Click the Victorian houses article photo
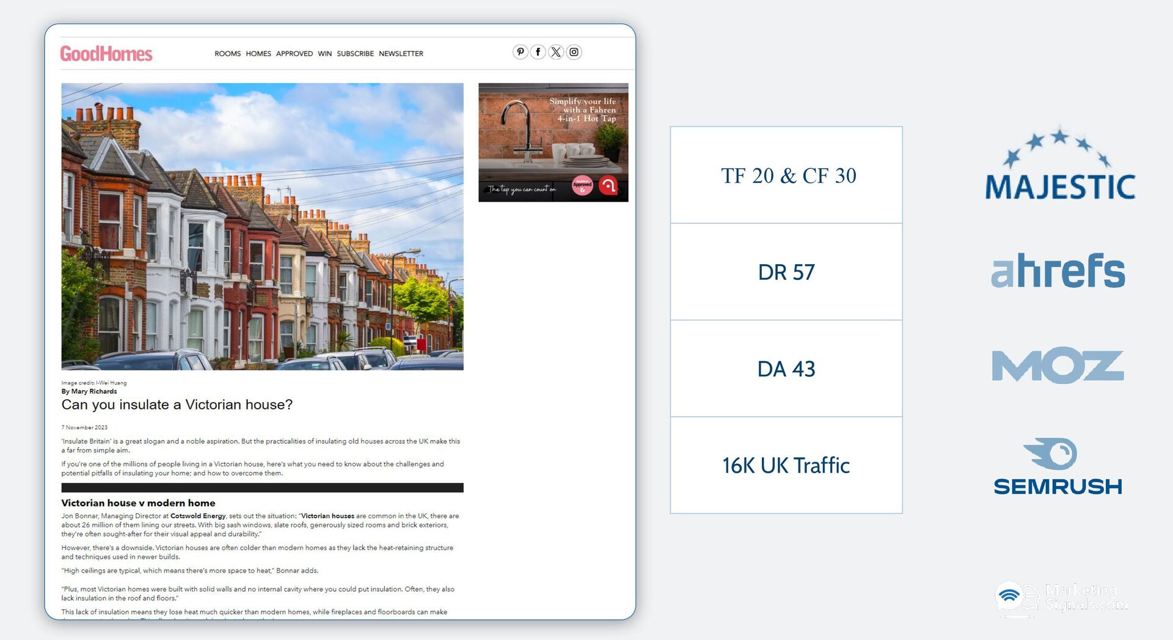1173x640 pixels. point(262,227)
